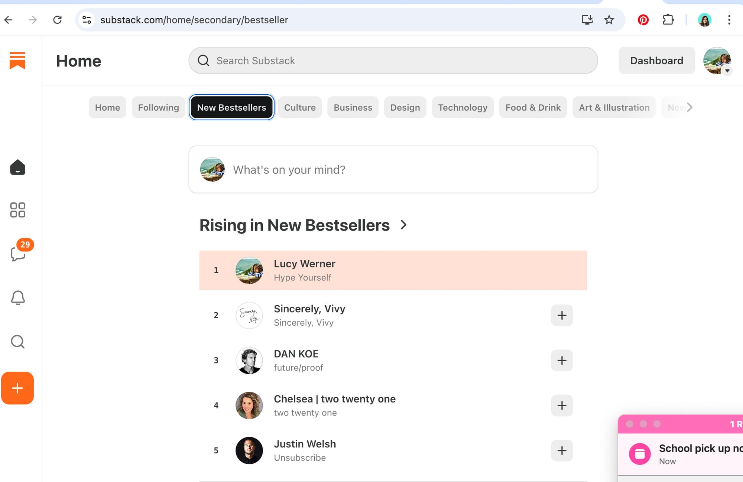Expand Rising in New Bestsellers chevron
The height and width of the screenshot is (482, 743).
coord(403,225)
